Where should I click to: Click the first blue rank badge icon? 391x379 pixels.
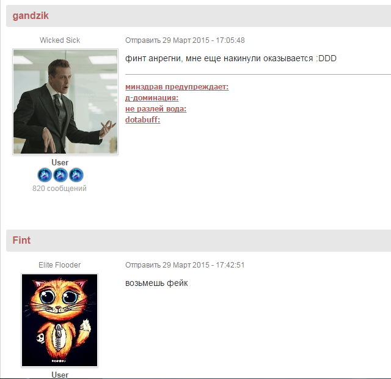(45, 175)
